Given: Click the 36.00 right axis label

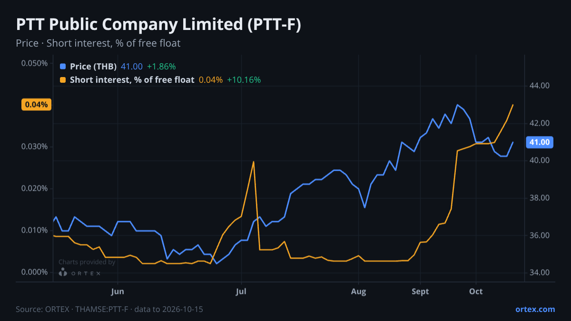Looking at the screenshot, I should tap(540, 235).
